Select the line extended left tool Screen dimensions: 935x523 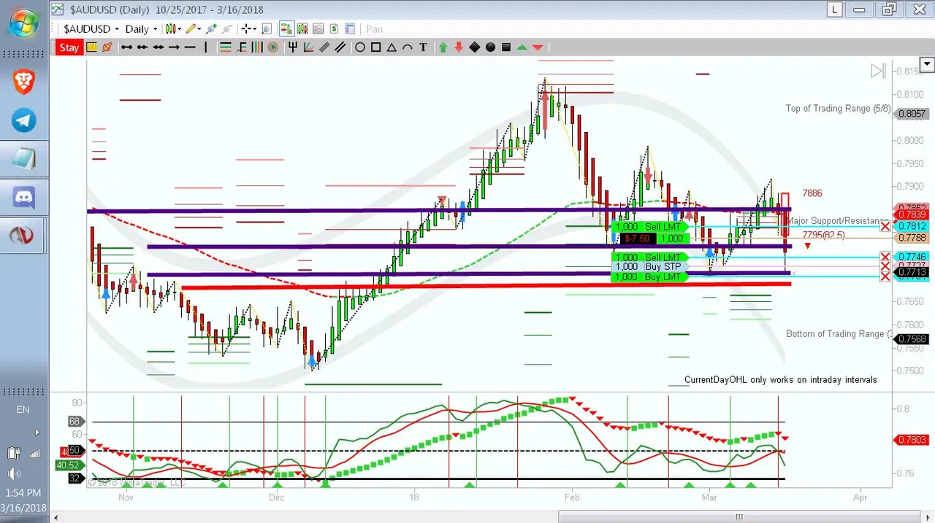[142, 47]
